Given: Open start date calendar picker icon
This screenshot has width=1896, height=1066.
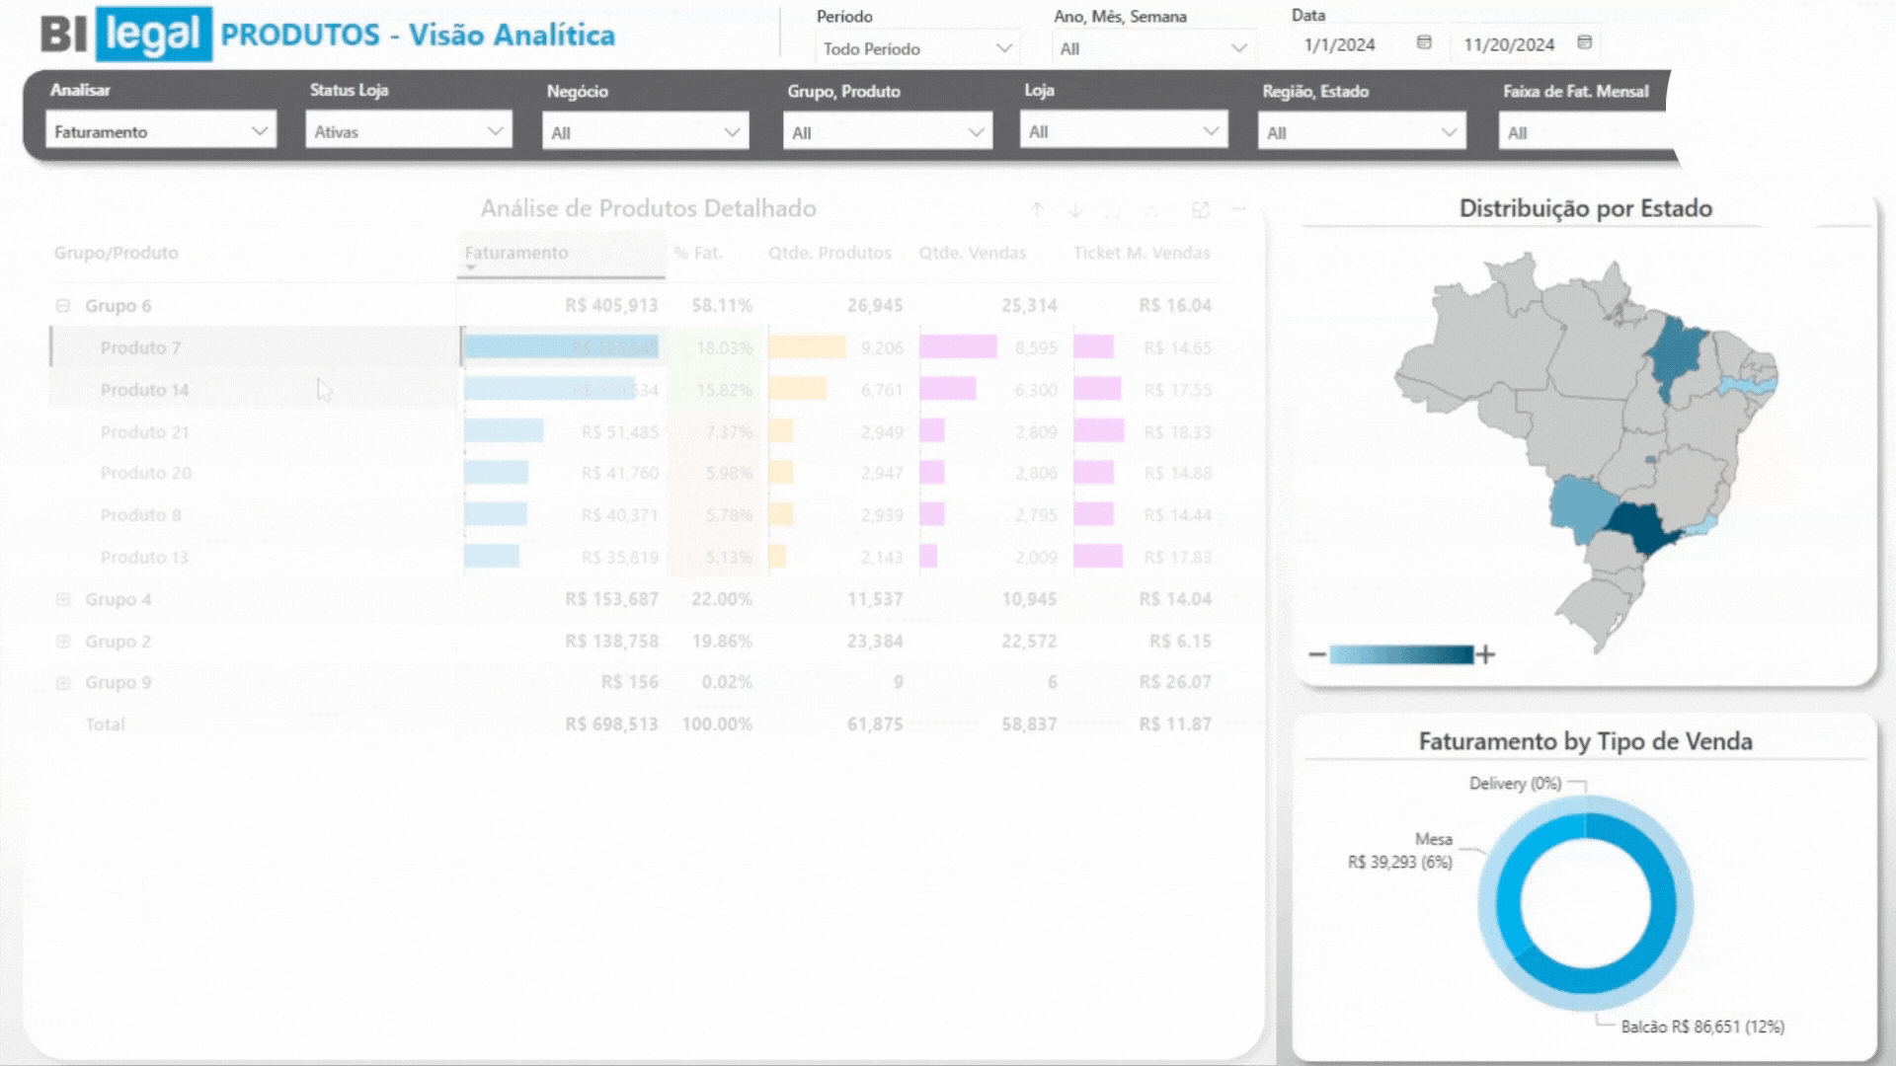Looking at the screenshot, I should point(1424,42).
